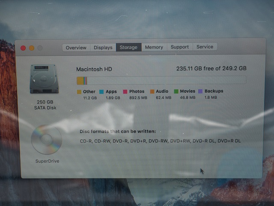This screenshot has height=206, width=274.
Task: Click the SuperDrive label
Action: point(48,161)
